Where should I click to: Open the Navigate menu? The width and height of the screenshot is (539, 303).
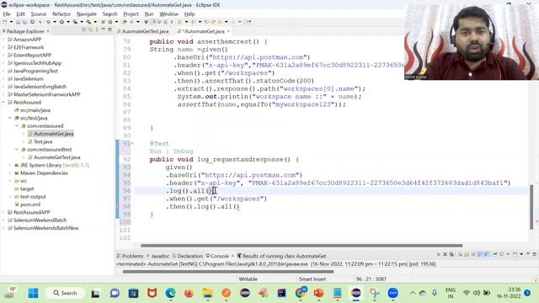(87, 14)
